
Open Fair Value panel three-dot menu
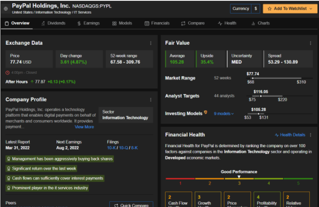[x=310, y=43]
